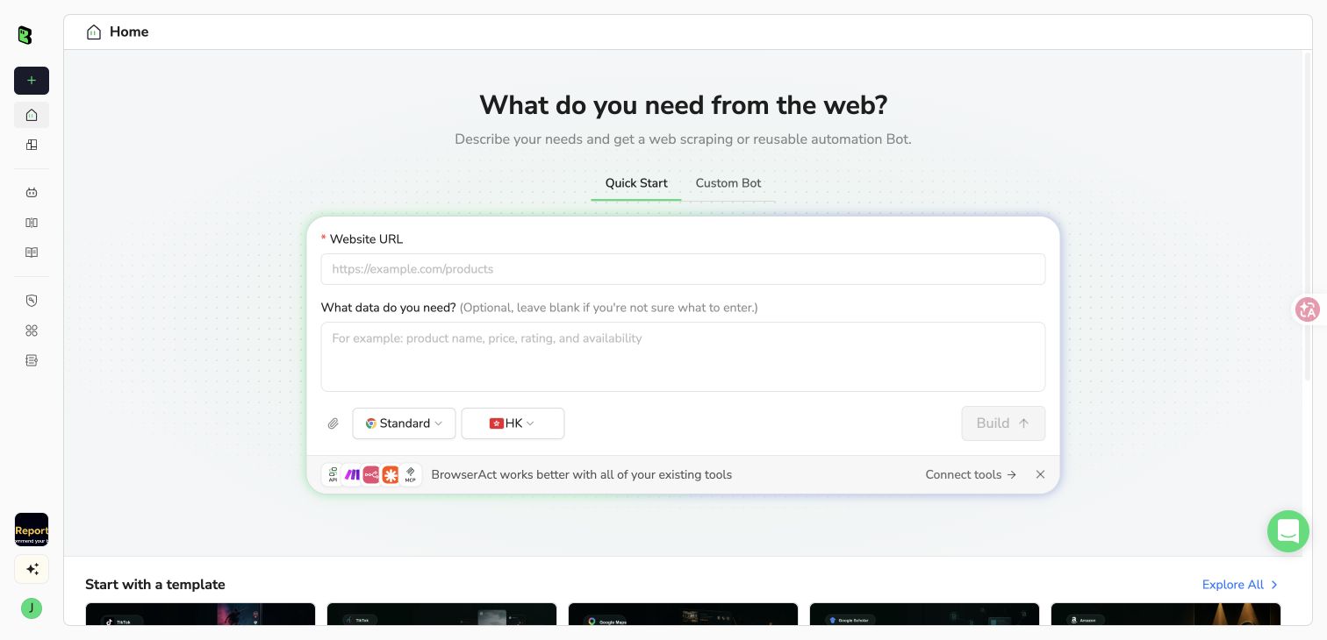The height and width of the screenshot is (640, 1327).
Task: Click the sparkle AI icon in sidebar
Action: pyautogui.click(x=32, y=569)
